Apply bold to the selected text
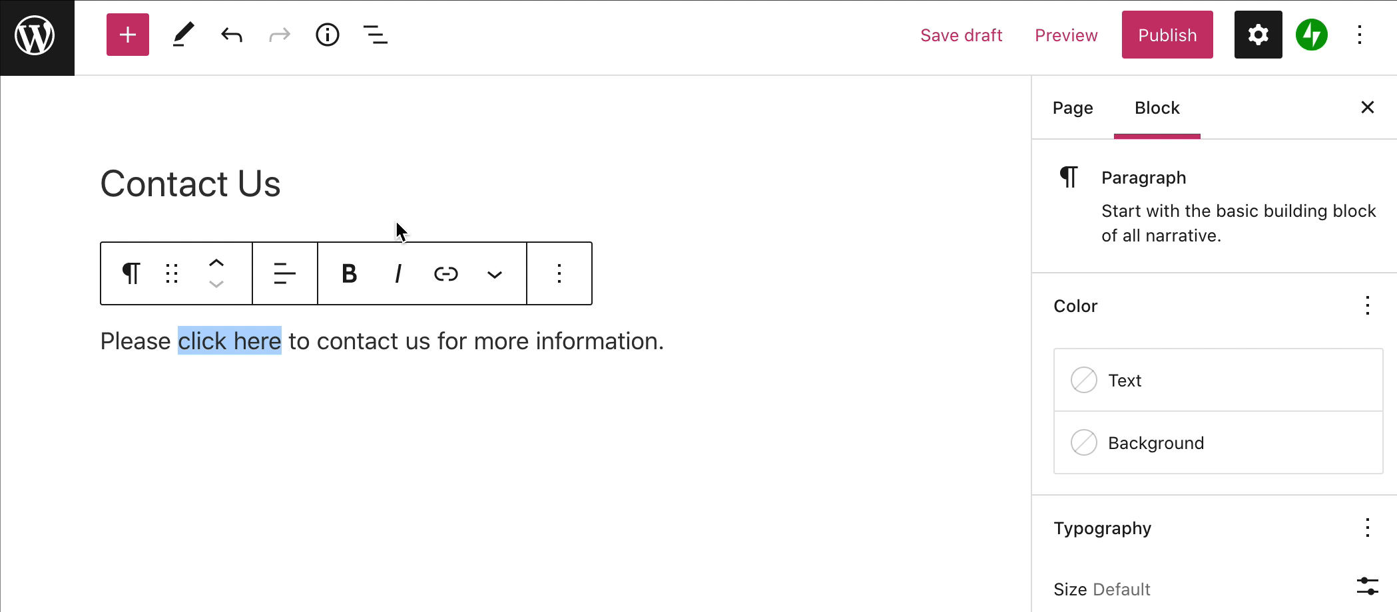This screenshot has height=612, width=1397. (x=349, y=273)
